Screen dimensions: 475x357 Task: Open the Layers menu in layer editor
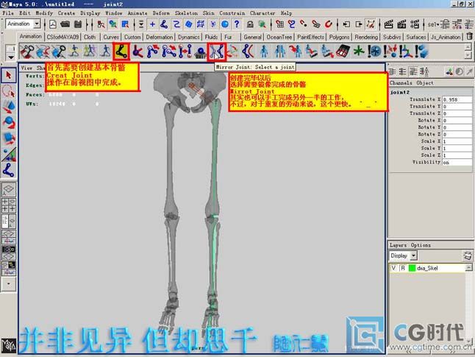[398, 245]
